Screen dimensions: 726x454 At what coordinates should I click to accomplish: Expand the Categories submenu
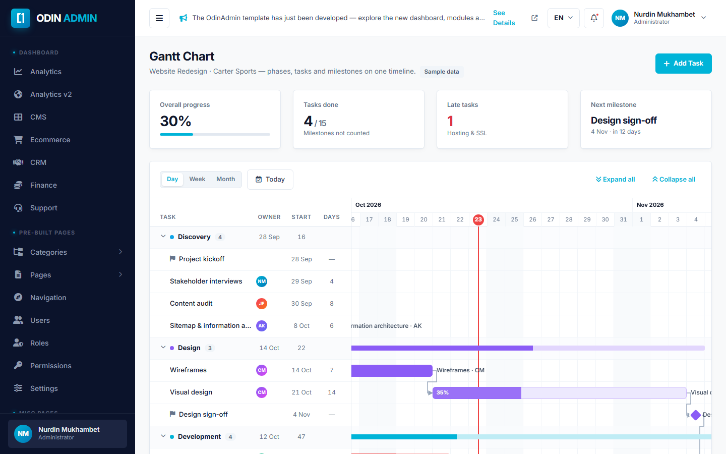tap(68, 252)
